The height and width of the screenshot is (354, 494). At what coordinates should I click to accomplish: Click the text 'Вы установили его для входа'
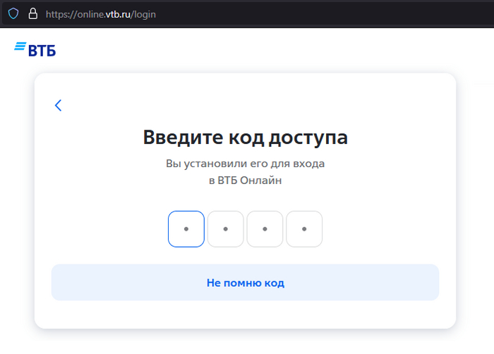point(245,164)
